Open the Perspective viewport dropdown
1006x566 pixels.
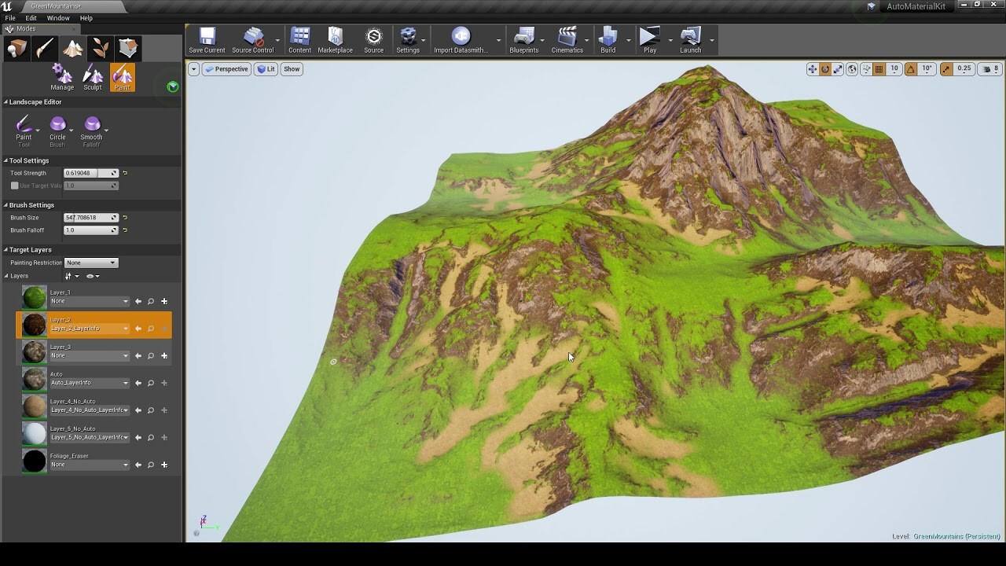pyautogui.click(x=226, y=69)
